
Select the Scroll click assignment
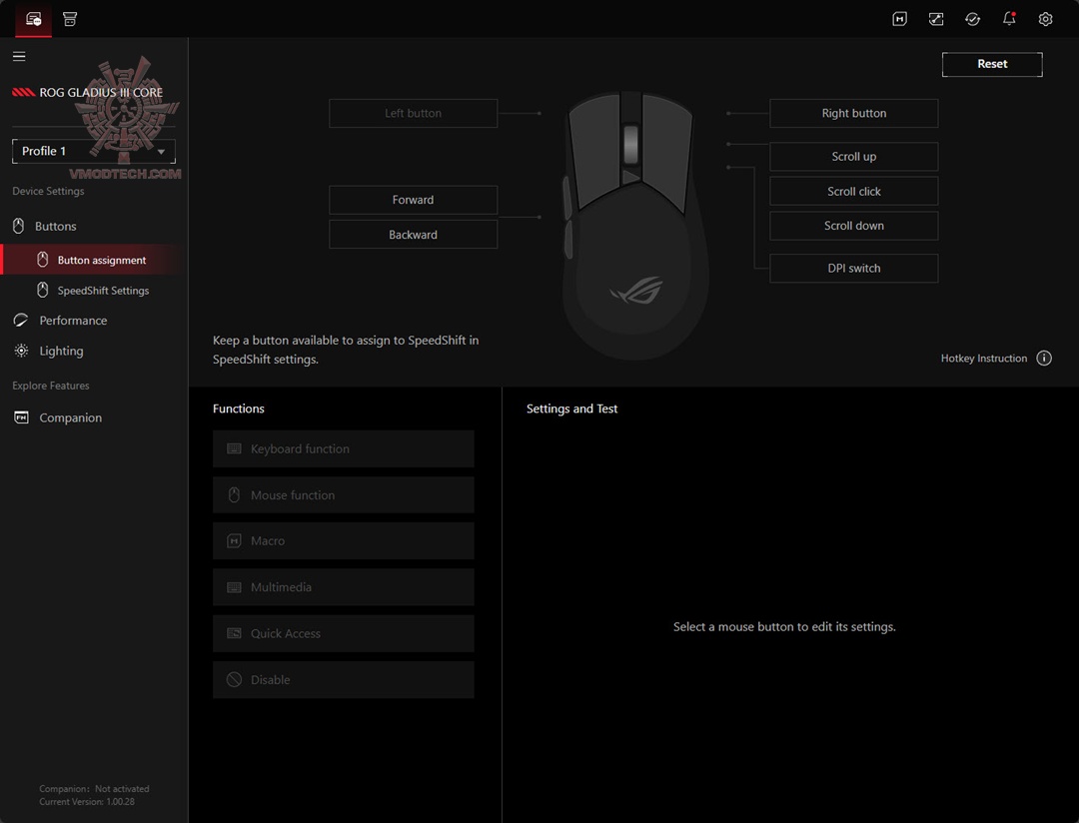point(853,192)
